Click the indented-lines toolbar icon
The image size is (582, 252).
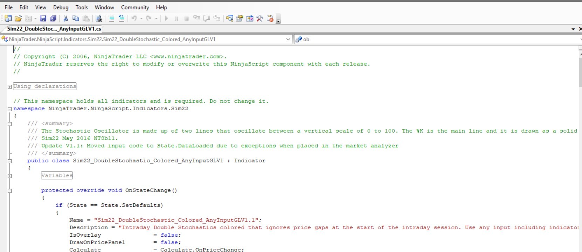pyautogui.click(x=111, y=19)
